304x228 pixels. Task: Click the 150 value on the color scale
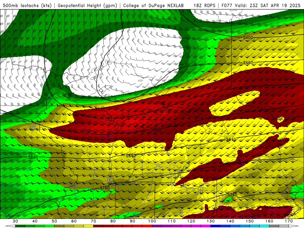click(x=250, y=221)
